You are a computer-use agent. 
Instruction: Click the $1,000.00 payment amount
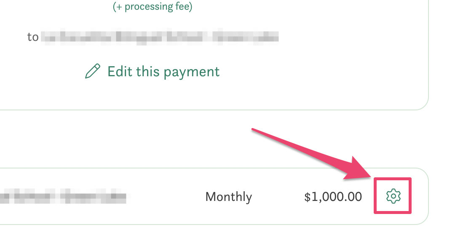tap(333, 197)
